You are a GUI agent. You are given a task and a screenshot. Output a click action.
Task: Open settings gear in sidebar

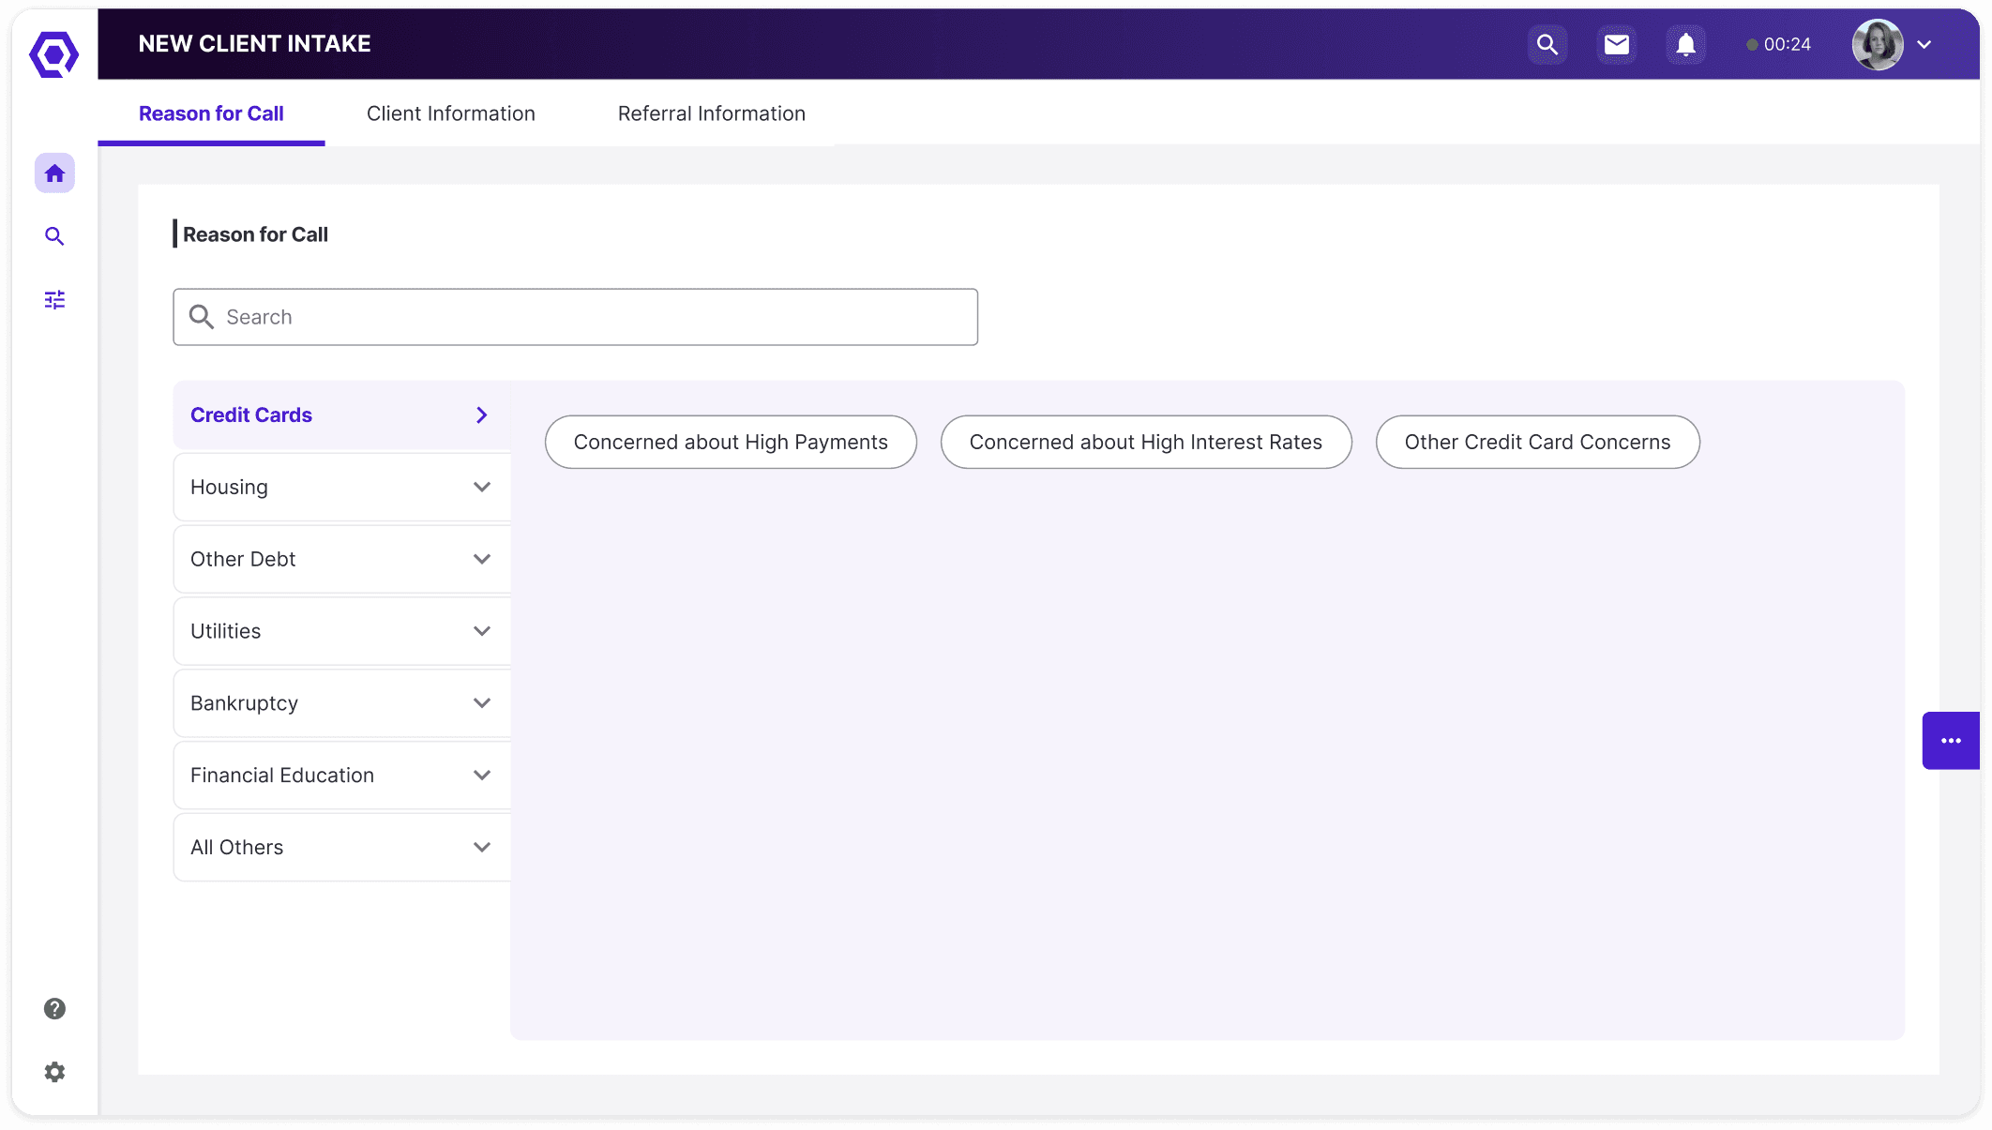[x=54, y=1072]
